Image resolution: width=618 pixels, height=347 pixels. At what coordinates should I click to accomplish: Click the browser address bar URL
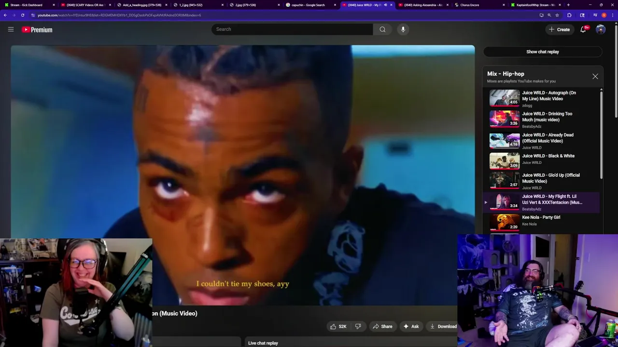(x=119, y=15)
